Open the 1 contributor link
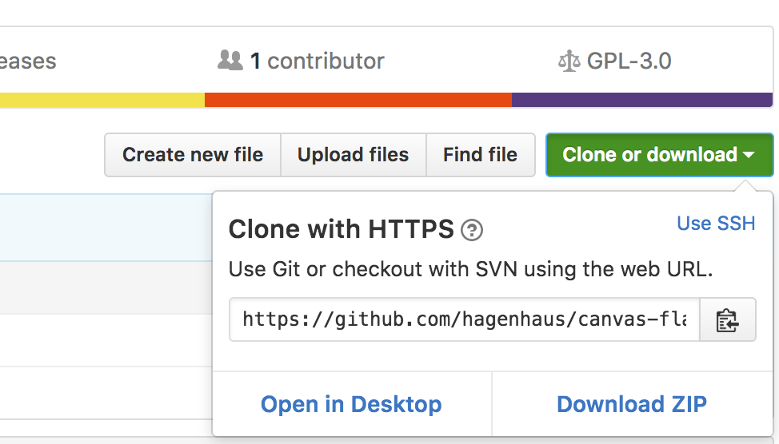The height and width of the screenshot is (444, 779). 317,61
